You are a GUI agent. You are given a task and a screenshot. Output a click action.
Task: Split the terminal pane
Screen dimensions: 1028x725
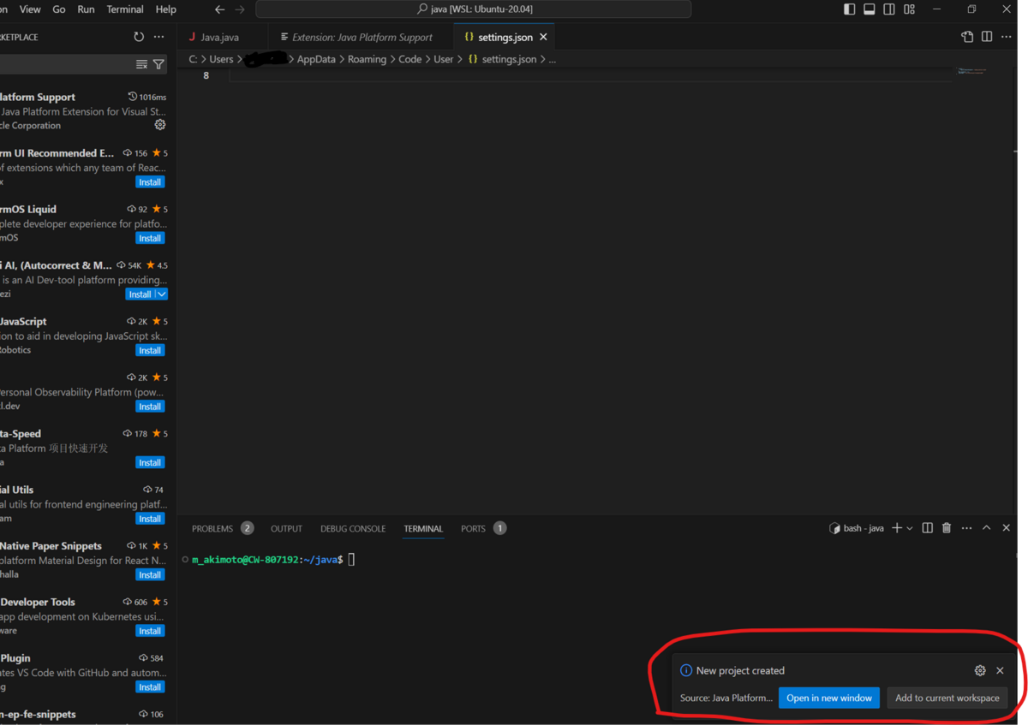(x=927, y=528)
